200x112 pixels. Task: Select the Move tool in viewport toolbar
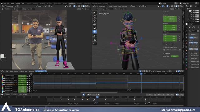pyautogui.click(x=95, y=21)
